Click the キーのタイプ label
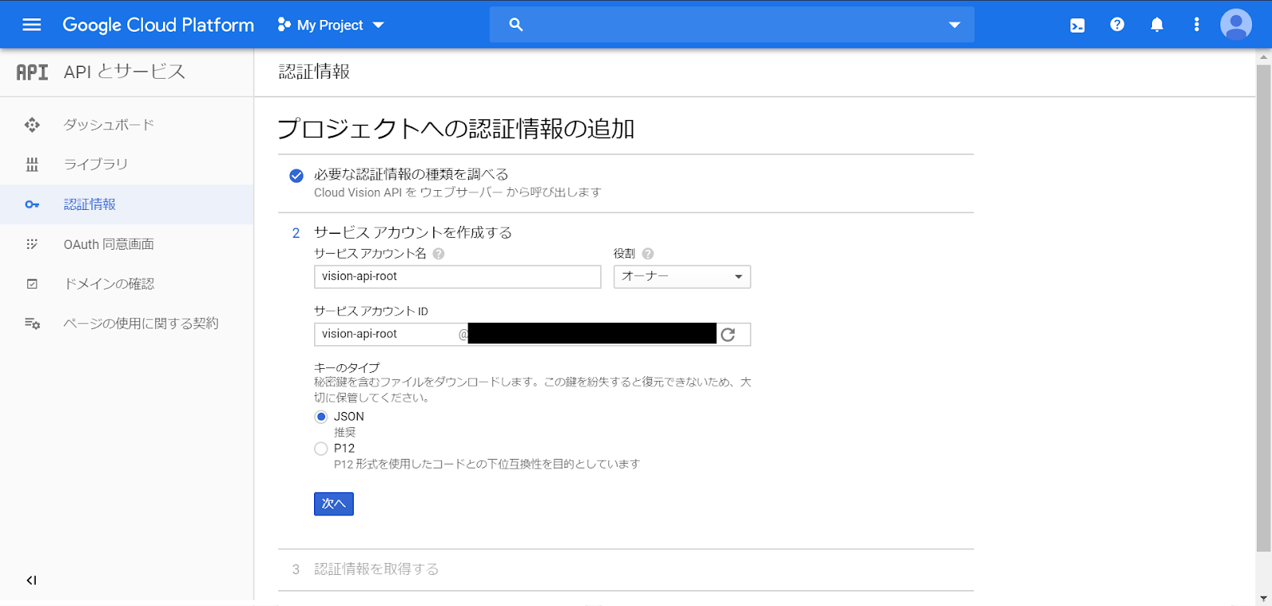This screenshot has width=1272, height=606. [x=347, y=367]
